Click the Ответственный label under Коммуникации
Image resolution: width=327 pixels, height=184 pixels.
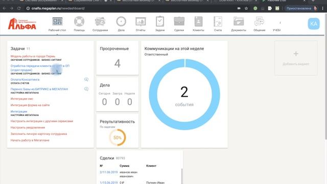(x=156, y=55)
